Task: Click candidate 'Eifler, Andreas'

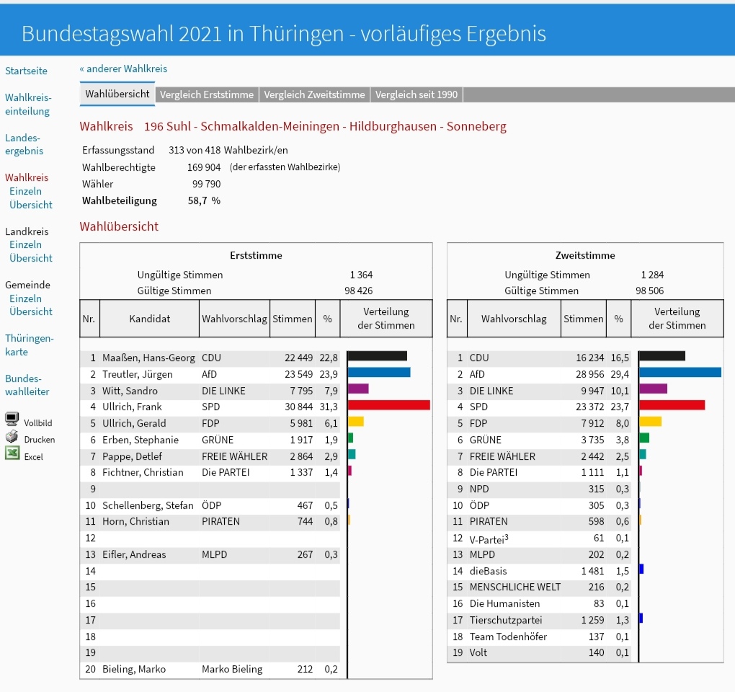Action: (x=134, y=554)
